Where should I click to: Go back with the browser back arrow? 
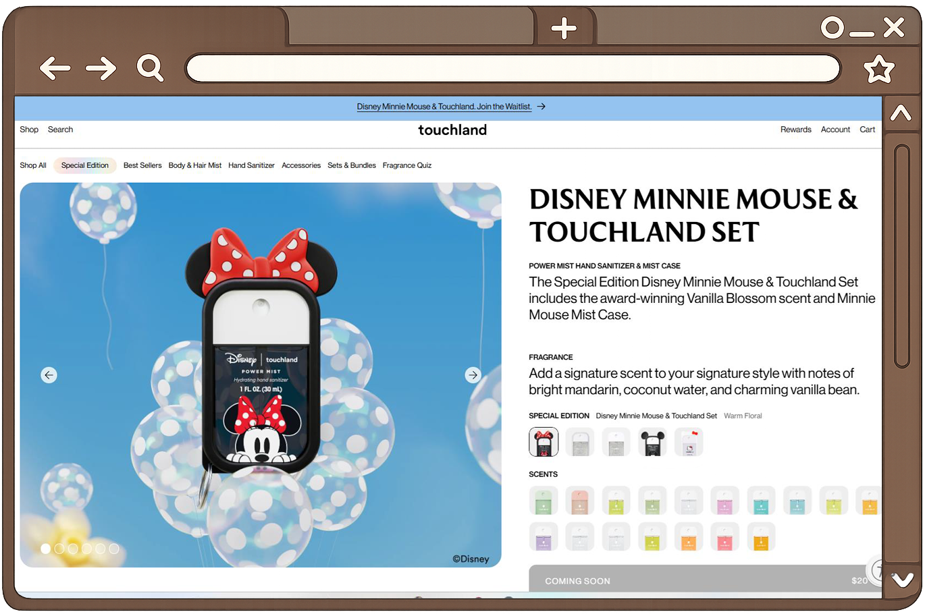(55, 68)
